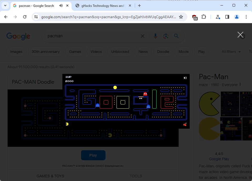The image size is (252, 181).
Task: Click the PAC-MAN Doodle heading
Action: [33, 82]
